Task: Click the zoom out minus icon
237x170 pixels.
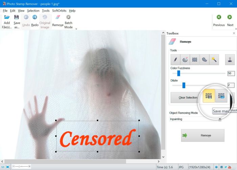Action: 14,167
